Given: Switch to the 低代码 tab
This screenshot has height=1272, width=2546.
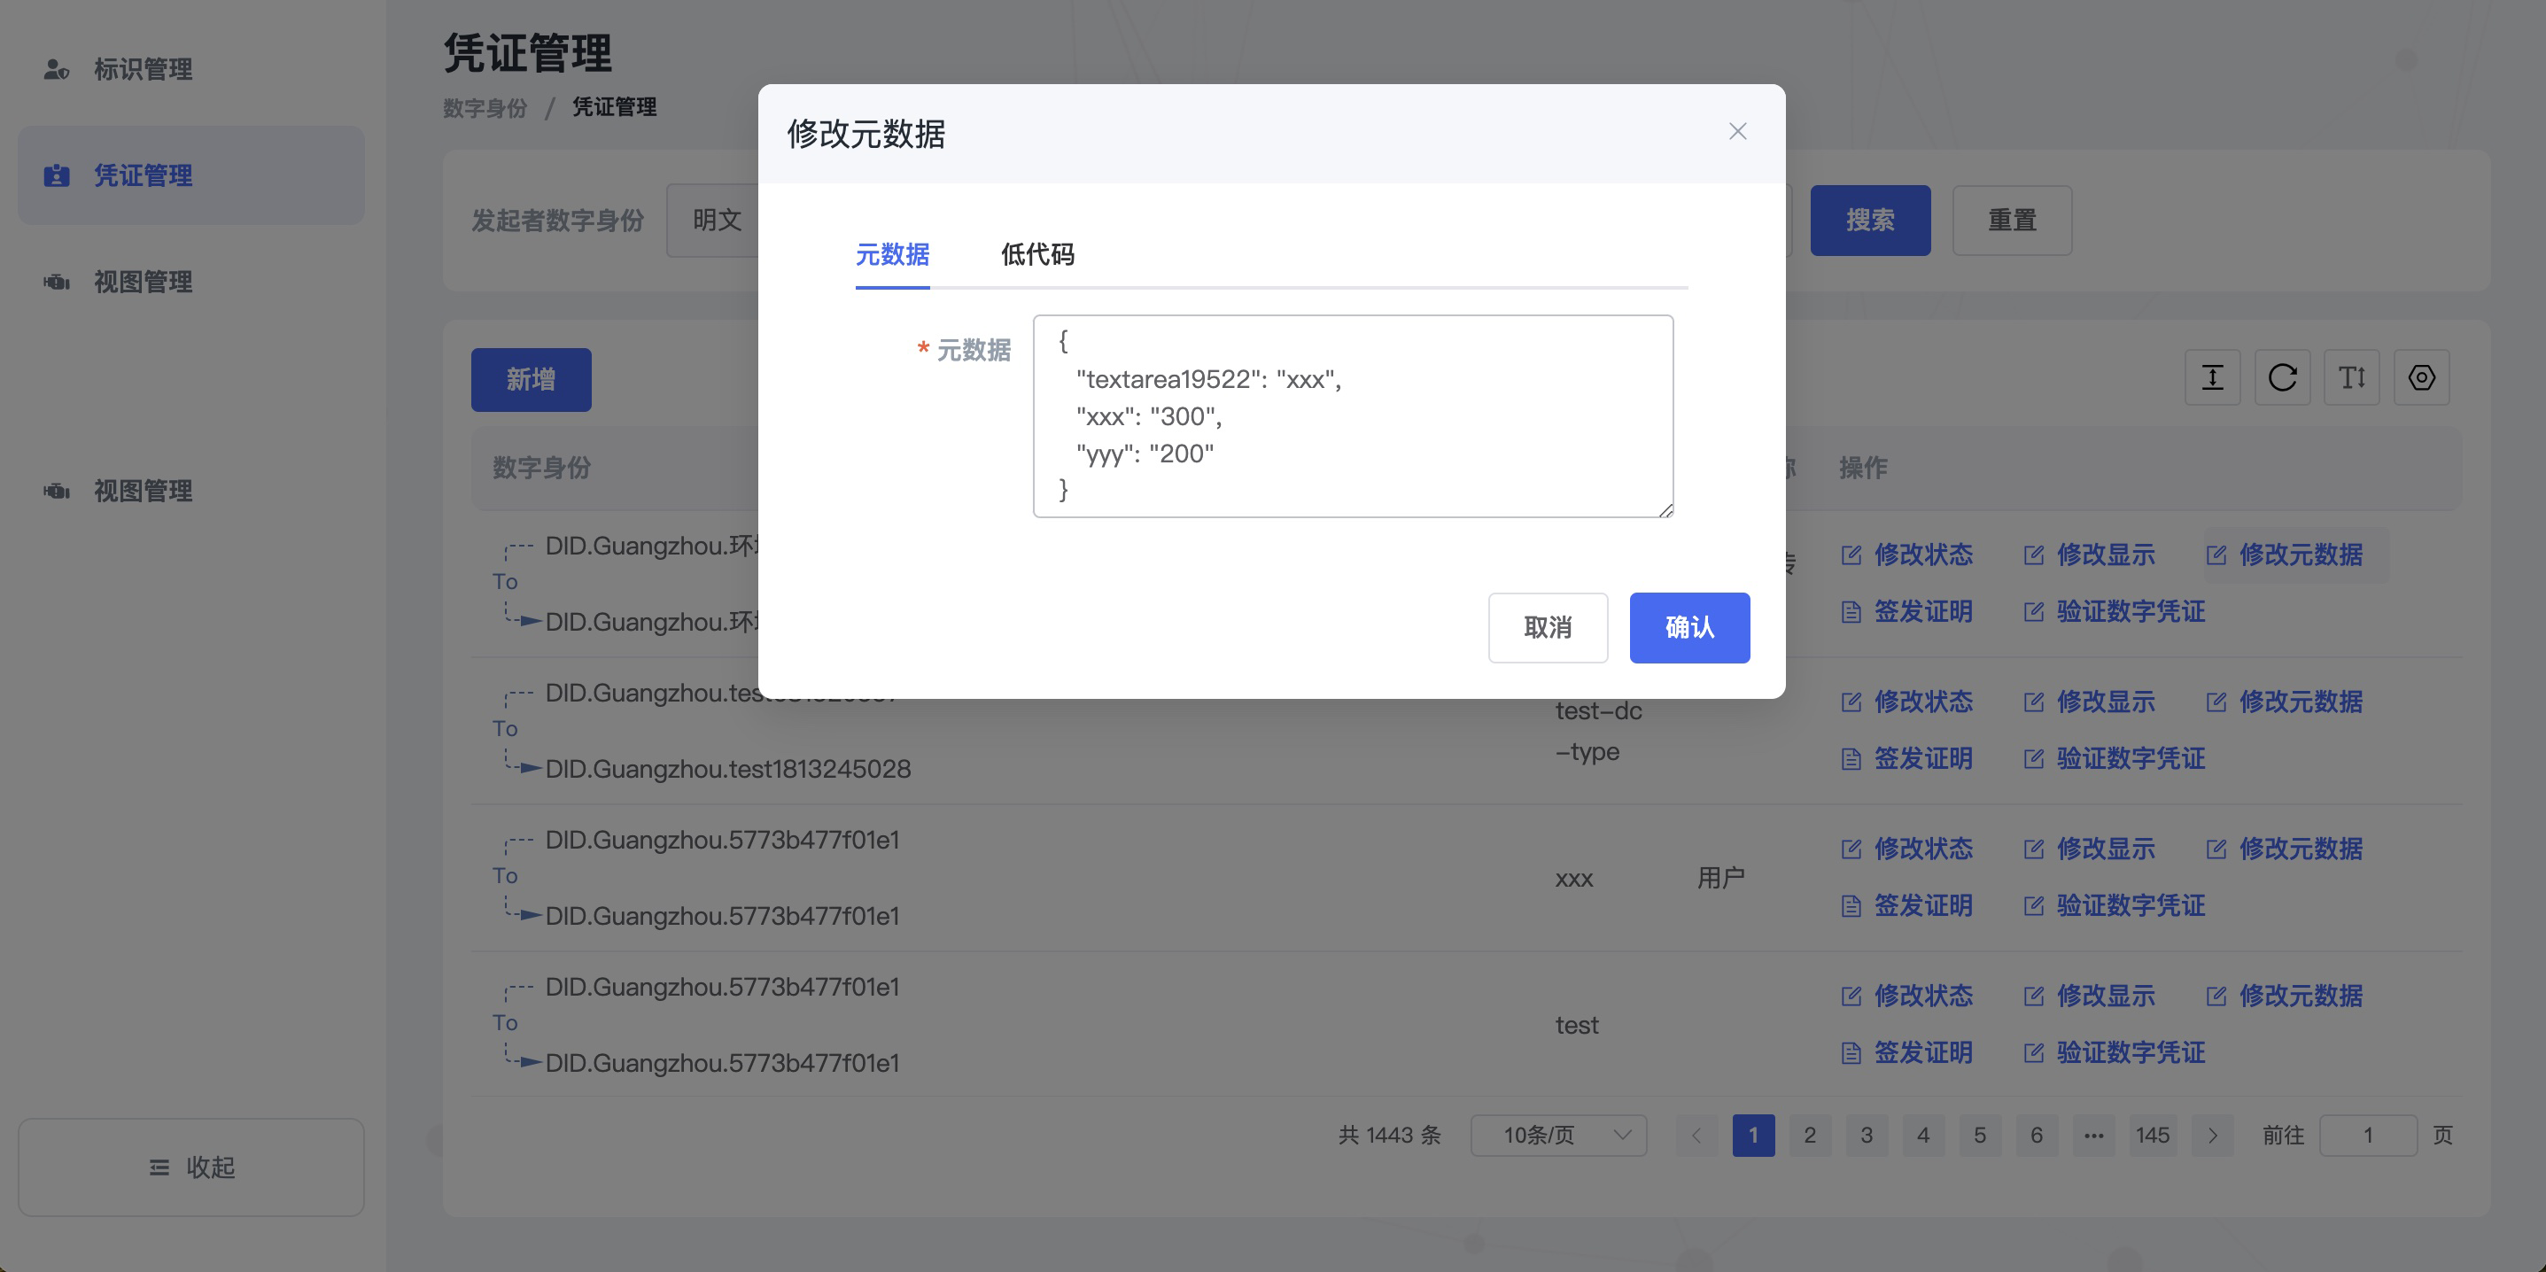Looking at the screenshot, I should [x=1036, y=254].
